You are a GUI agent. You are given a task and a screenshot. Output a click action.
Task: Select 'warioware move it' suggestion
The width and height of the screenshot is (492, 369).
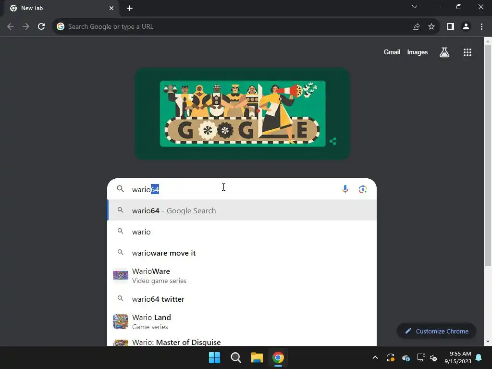coord(242,253)
